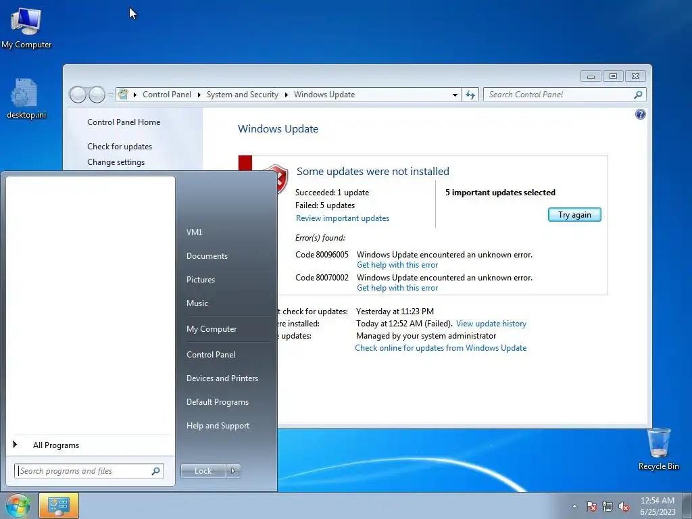Click the Windows Update breadcrumb
The width and height of the screenshot is (692, 519).
click(x=324, y=95)
